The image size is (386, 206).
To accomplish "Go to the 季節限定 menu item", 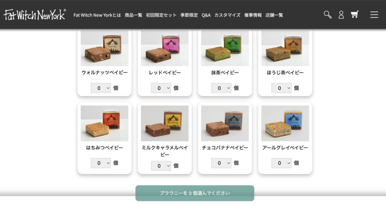I will point(189,15).
